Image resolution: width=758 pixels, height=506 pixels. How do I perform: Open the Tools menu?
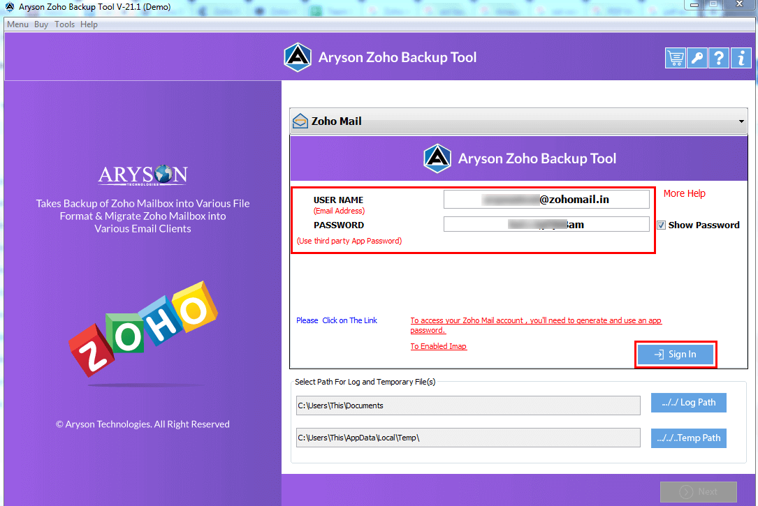(64, 24)
